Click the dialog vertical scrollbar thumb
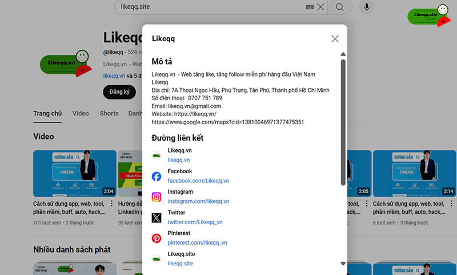This screenshot has height=275, width=457. point(343,122)
